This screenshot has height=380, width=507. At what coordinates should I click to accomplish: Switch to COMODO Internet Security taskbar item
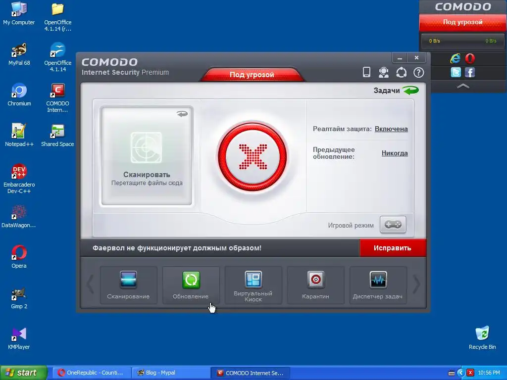coord(251,373)
